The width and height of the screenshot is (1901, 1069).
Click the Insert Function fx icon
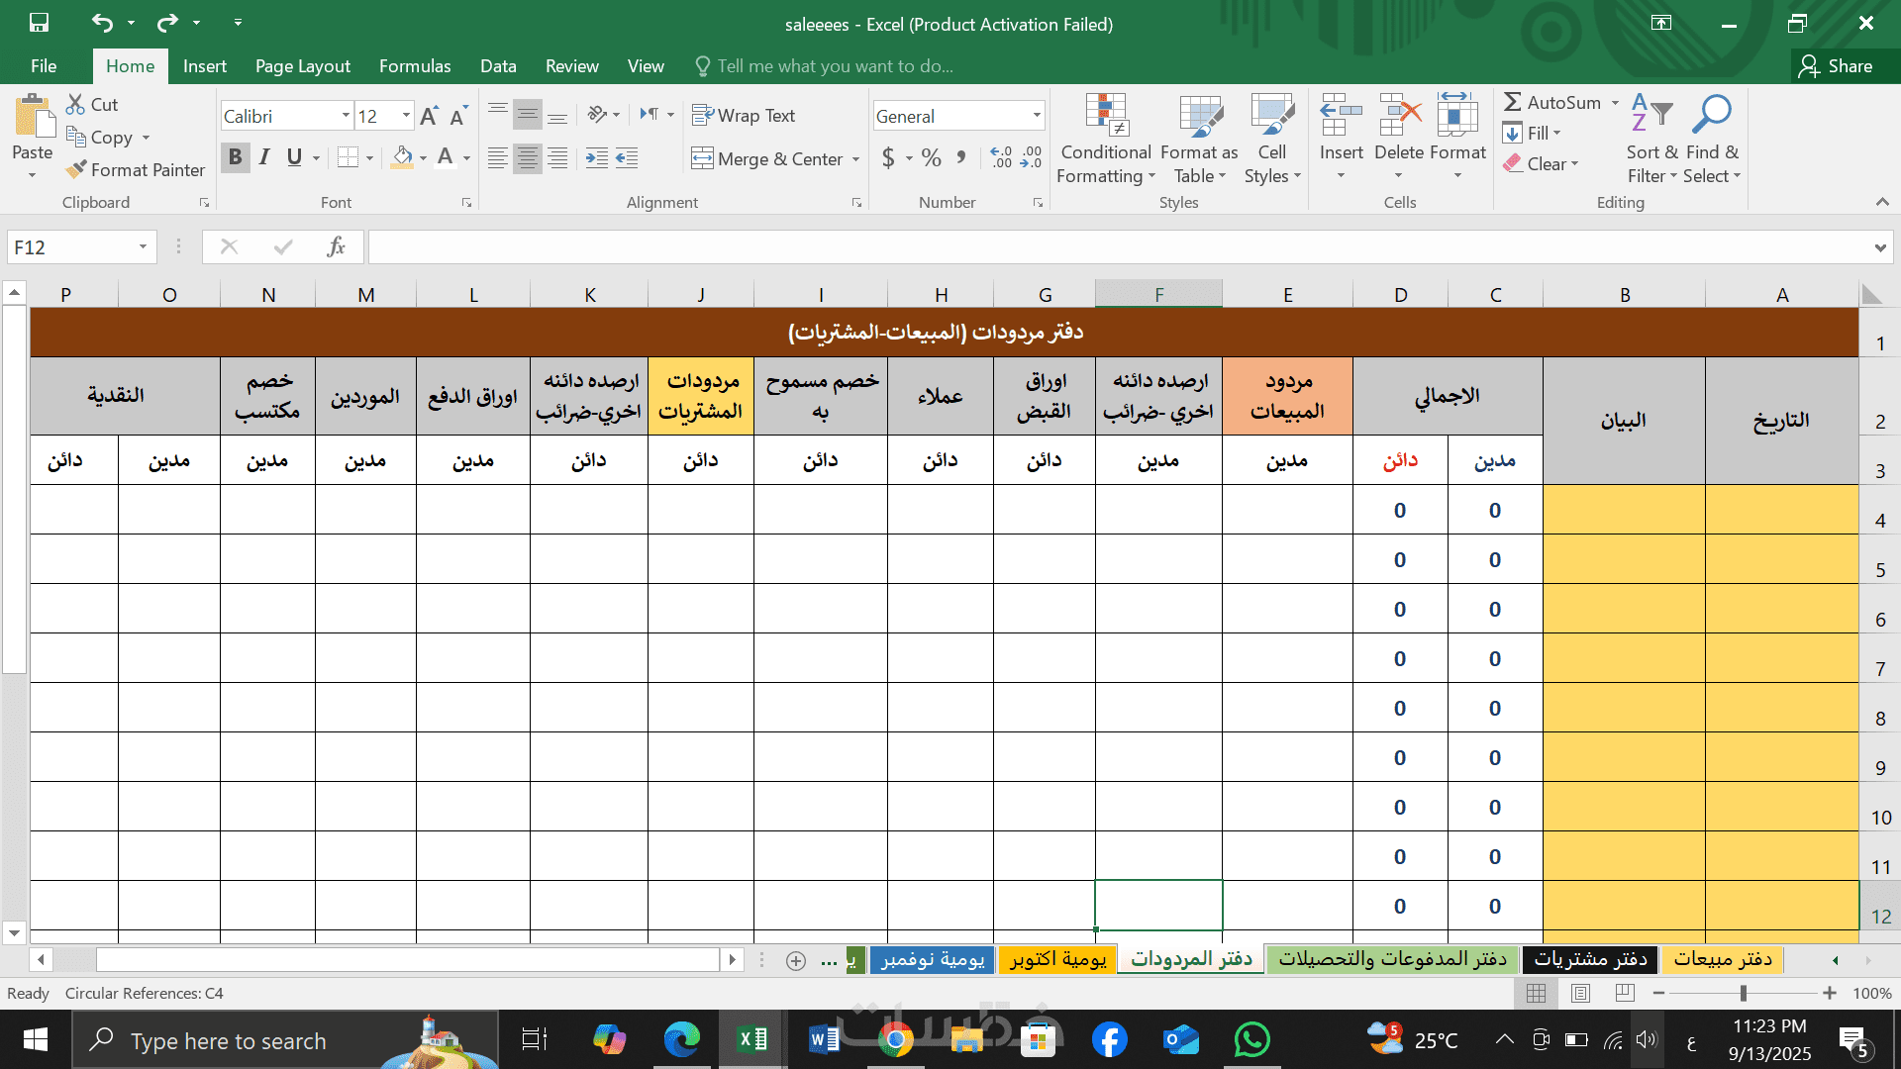click(336, 247)
